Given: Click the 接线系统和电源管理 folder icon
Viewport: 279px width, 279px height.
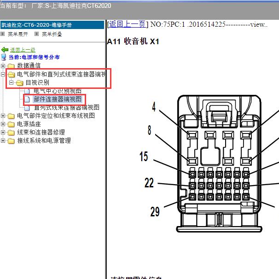Looking at the screenshot, I should (x=11, y=141).
